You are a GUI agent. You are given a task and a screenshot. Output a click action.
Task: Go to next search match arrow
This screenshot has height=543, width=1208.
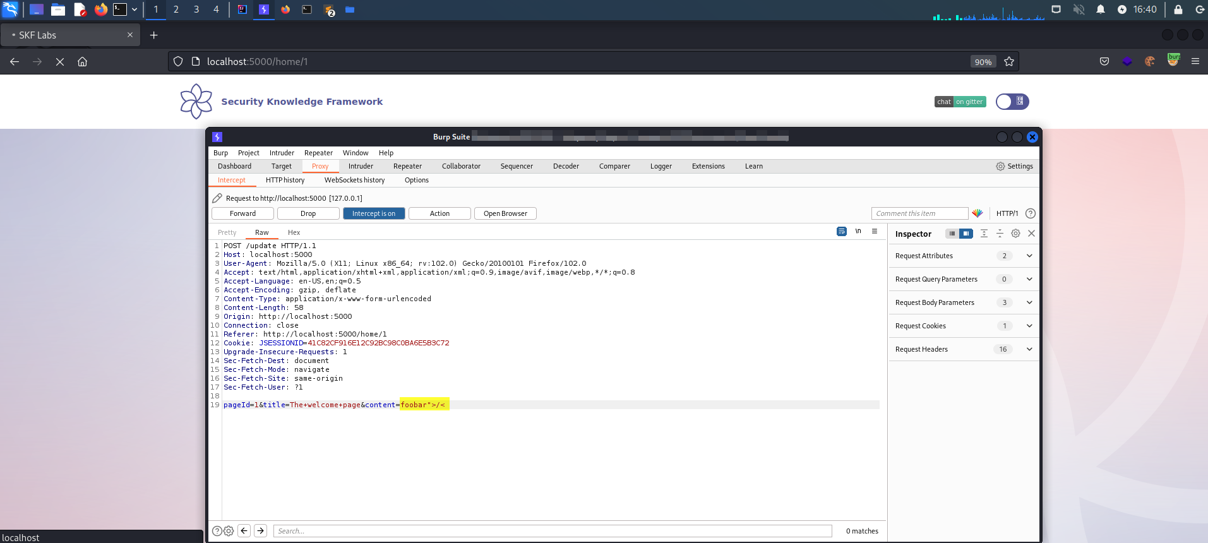(x=260, y=531)
